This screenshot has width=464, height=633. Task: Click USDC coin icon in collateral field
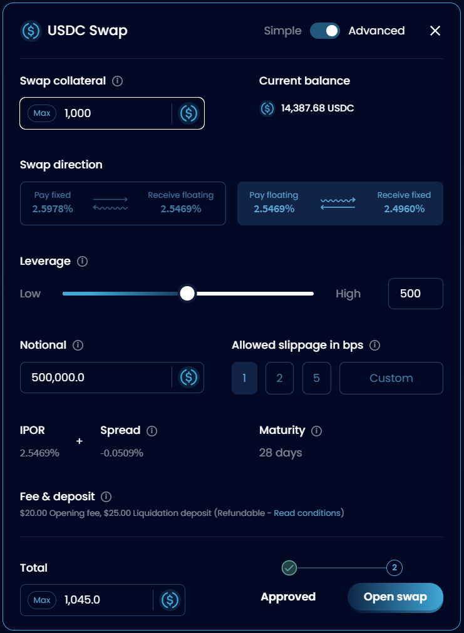(x=188, y=113)
